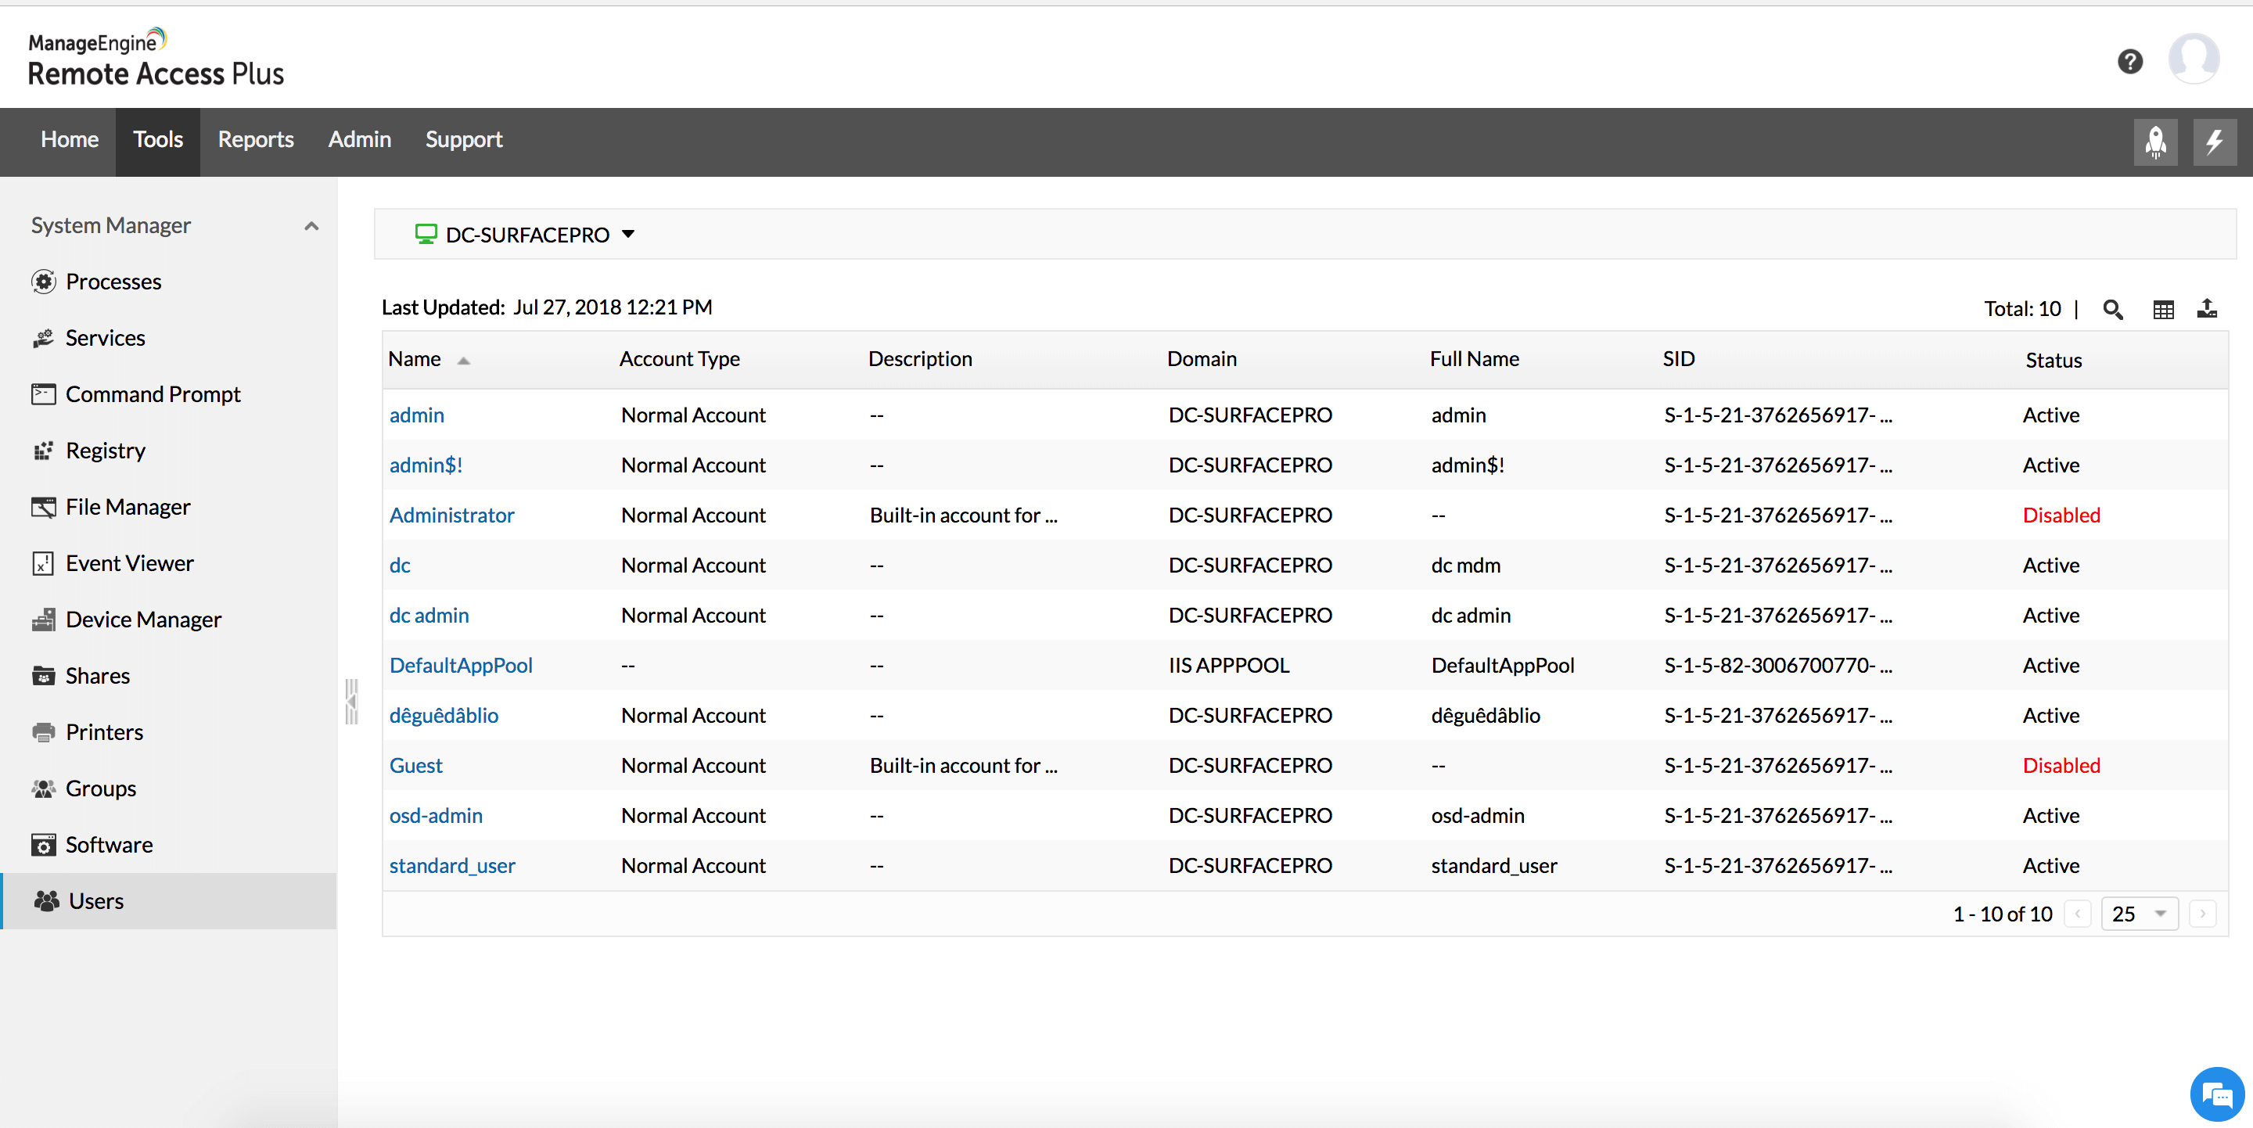This screenshot has width=2253, height=1128.
Task: Click the admin username link
Action: pyautogui.click(x=415, y=415)
